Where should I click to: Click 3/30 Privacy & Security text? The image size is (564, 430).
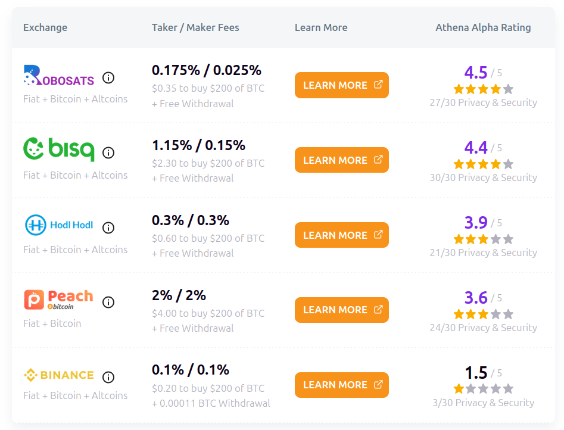coord(483,403)
